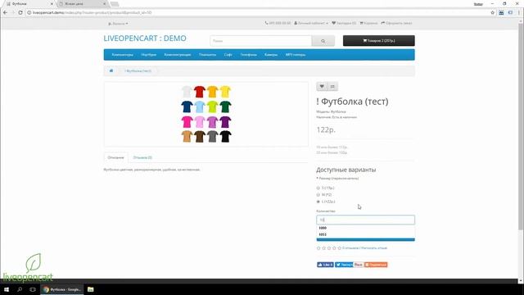Open the Комплектующие menu category
524x295 pixels.
[178, 55]
